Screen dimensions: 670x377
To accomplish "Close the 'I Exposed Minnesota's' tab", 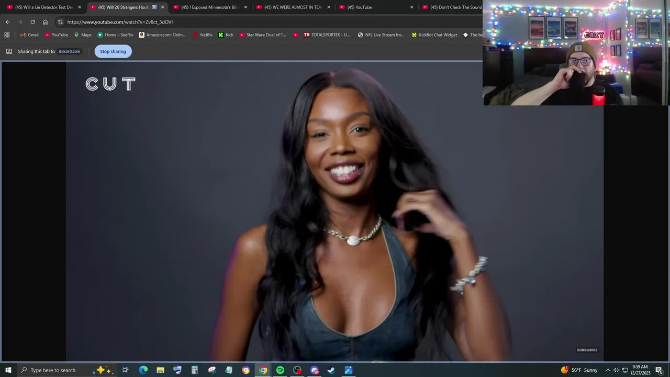I will pos(245,7).
